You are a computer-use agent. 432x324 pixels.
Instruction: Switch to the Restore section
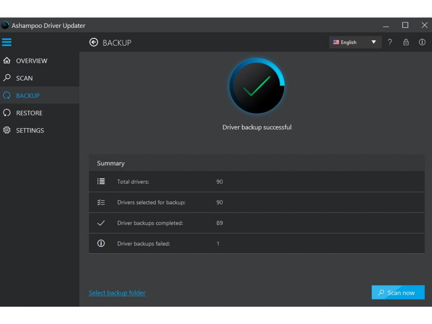(x=40, y=113)
